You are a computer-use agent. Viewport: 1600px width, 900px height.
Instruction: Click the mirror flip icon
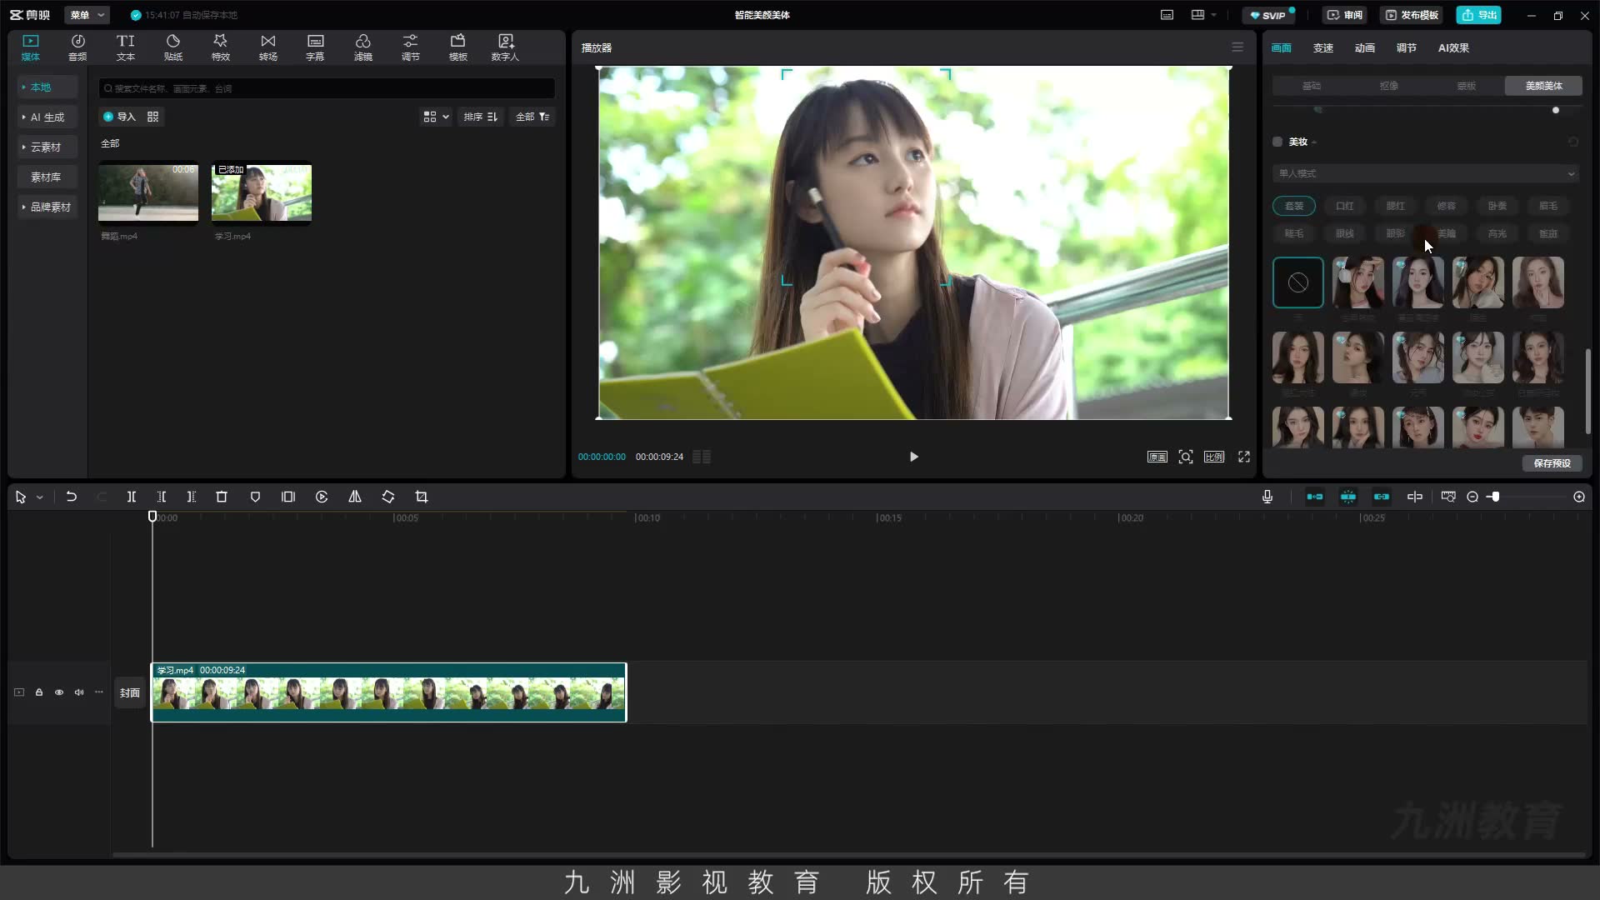[x=355, y=497]
